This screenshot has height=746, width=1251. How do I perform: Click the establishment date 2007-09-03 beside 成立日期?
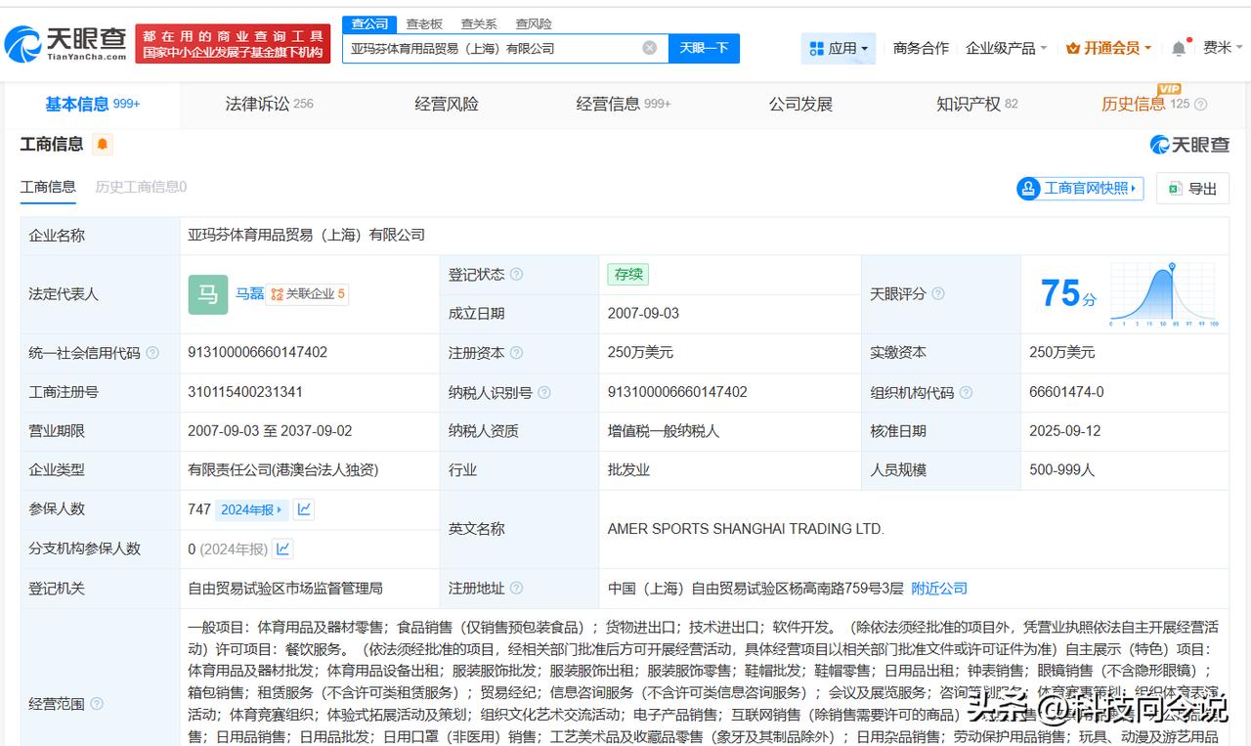[x=643, y=314]
